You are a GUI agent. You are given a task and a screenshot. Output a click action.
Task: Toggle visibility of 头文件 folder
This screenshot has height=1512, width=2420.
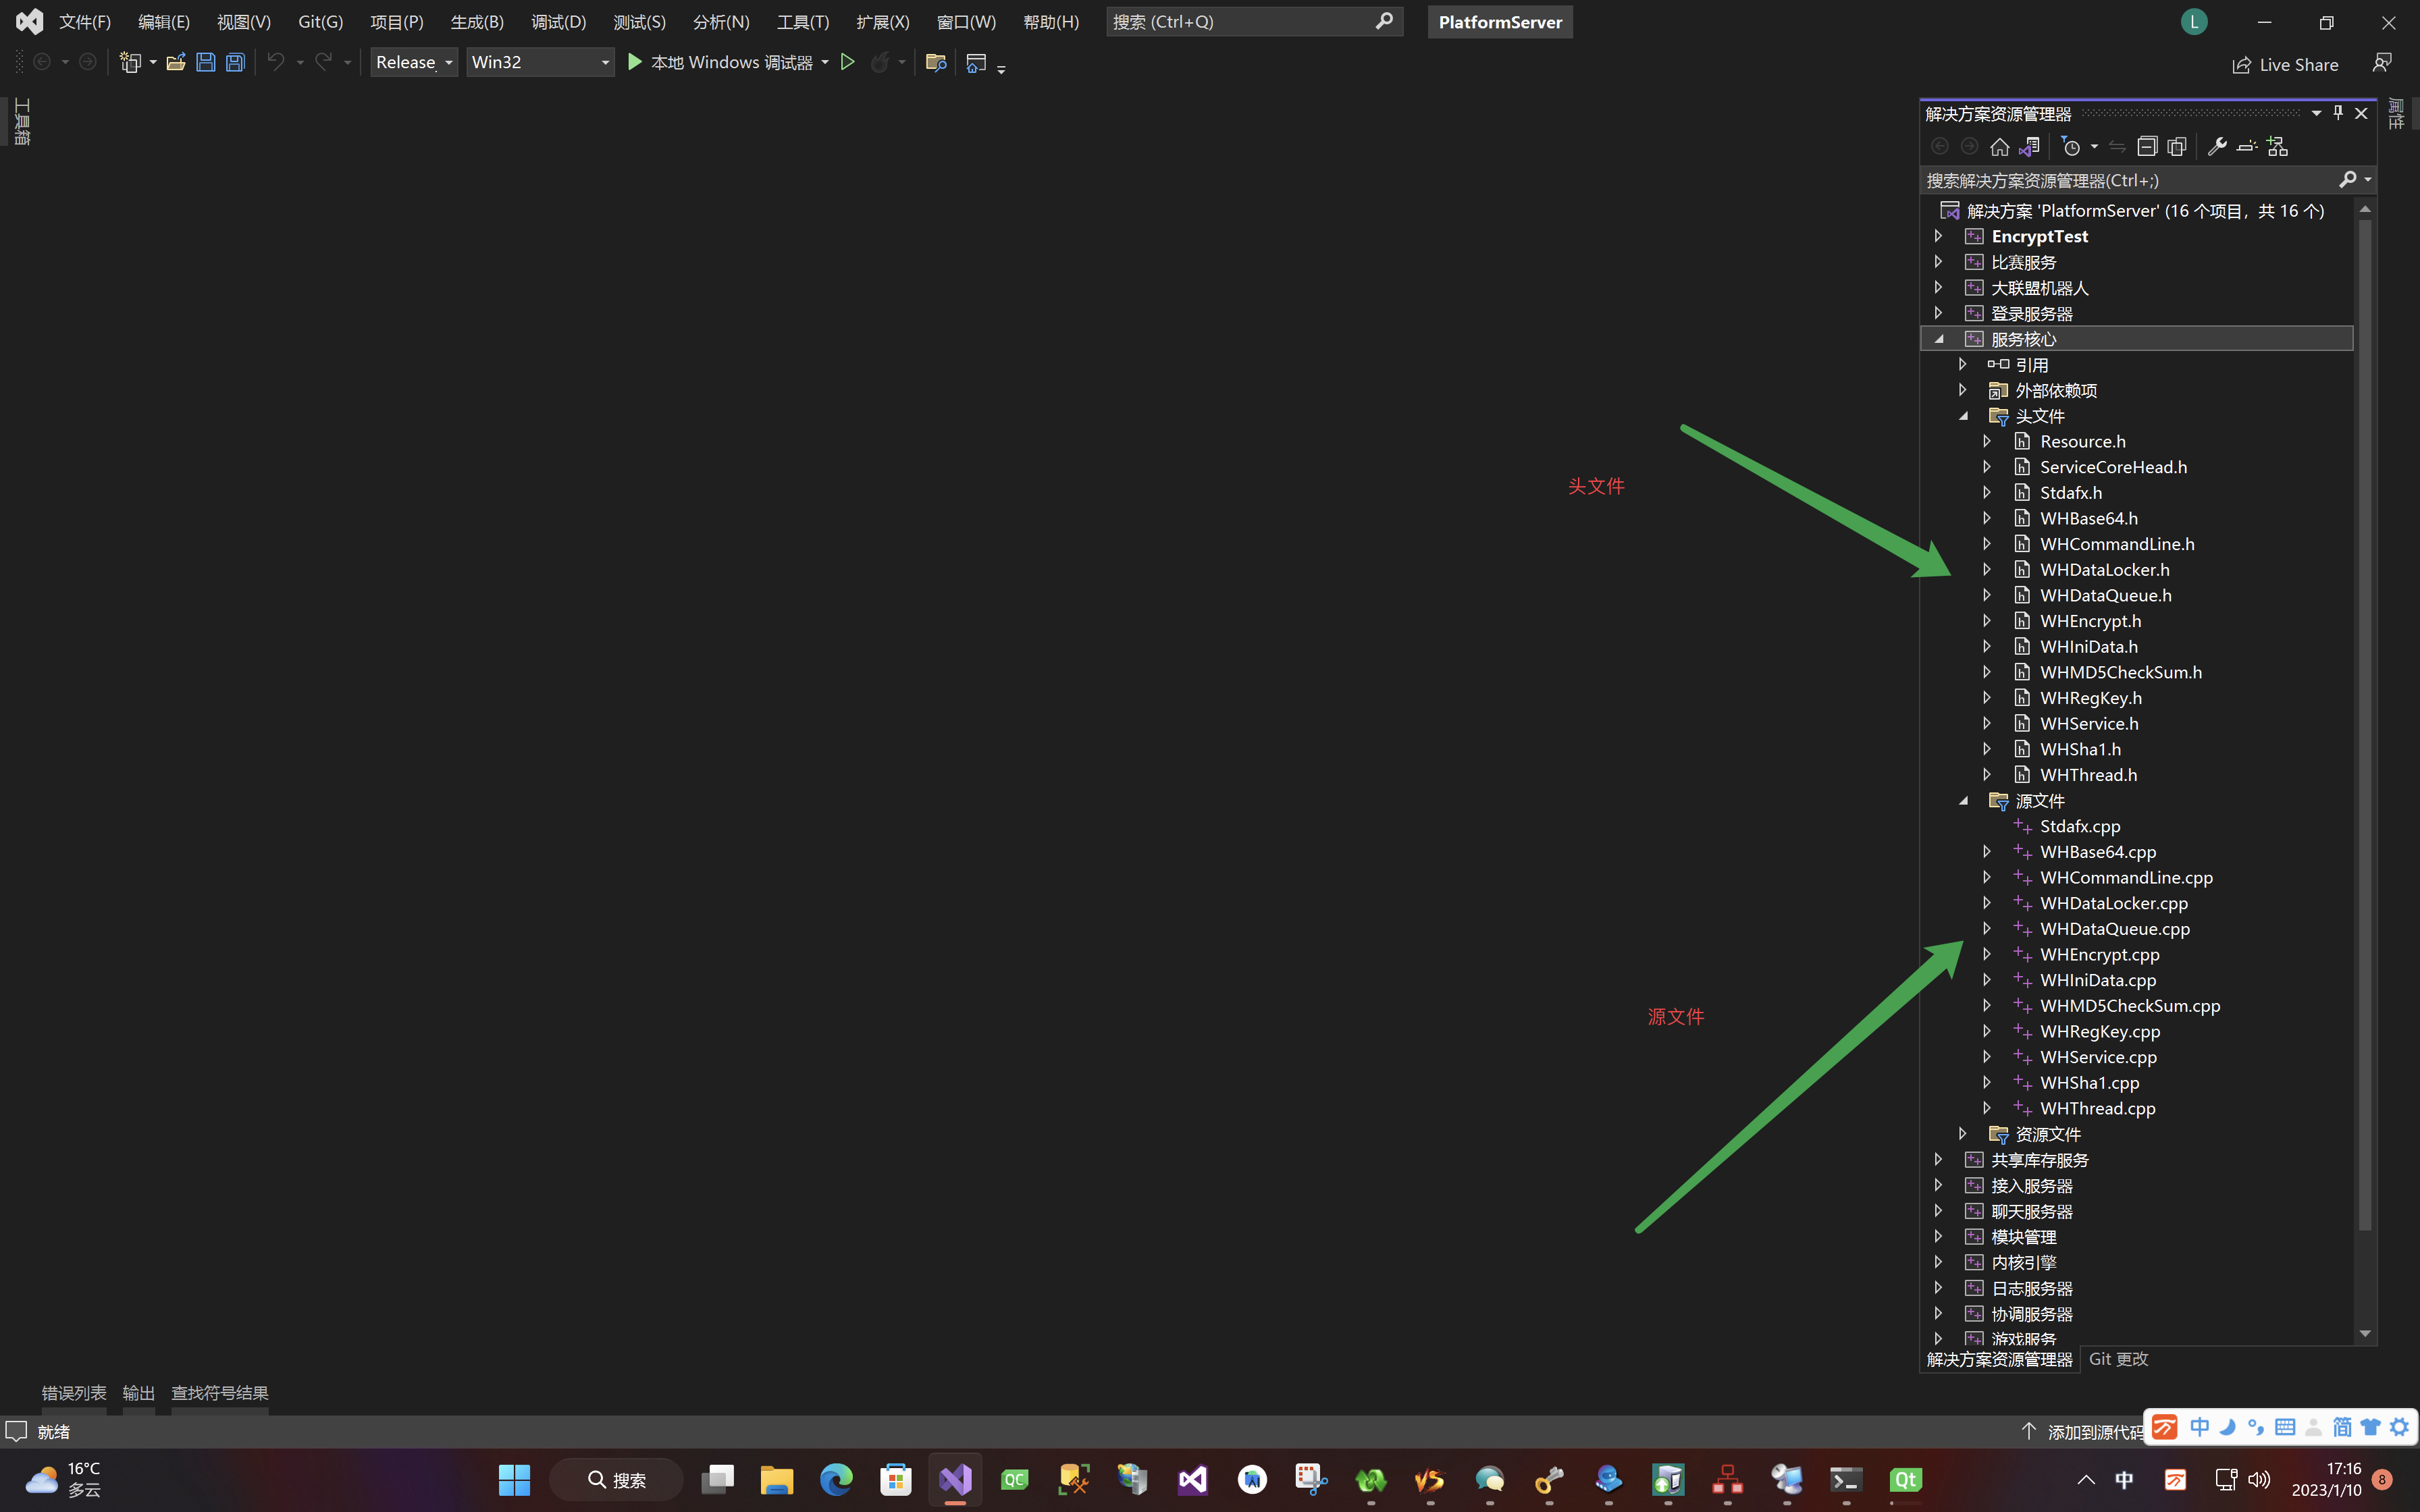[x=1964, y=414]
